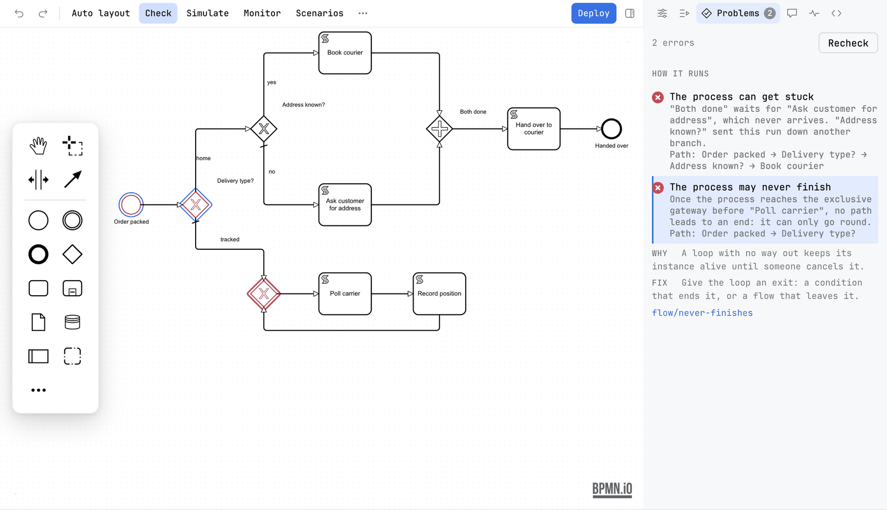887x510 pixels.
Task: Open the bpmn.io logo link
Action: click(x=612, y=490)
